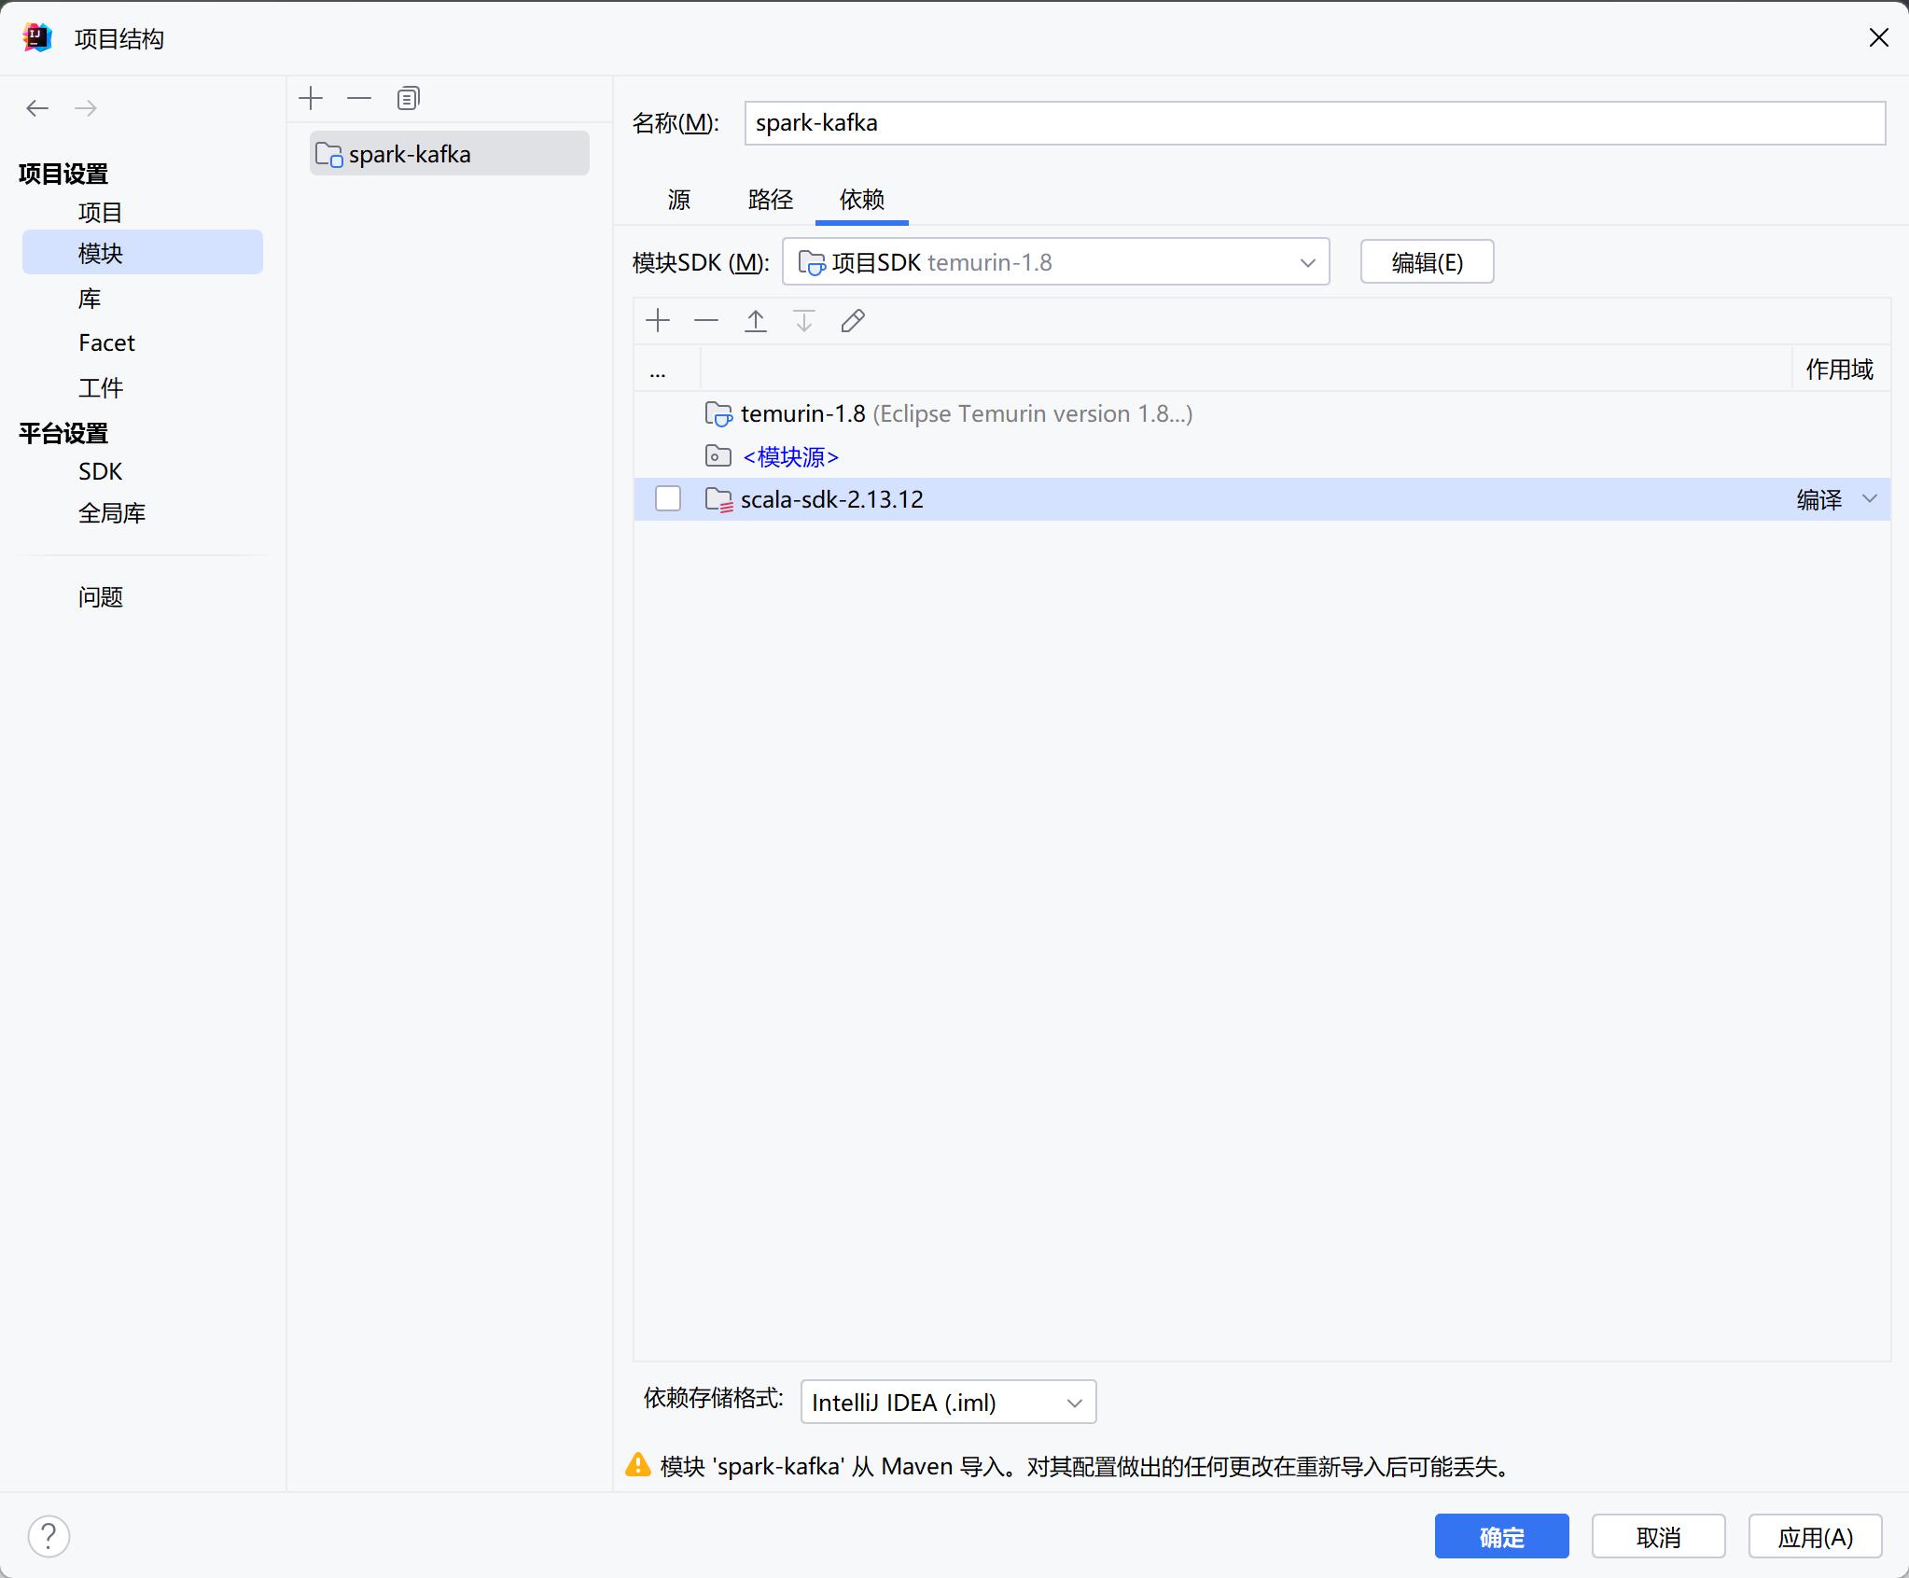Copy the selected module

coord(409,98)
